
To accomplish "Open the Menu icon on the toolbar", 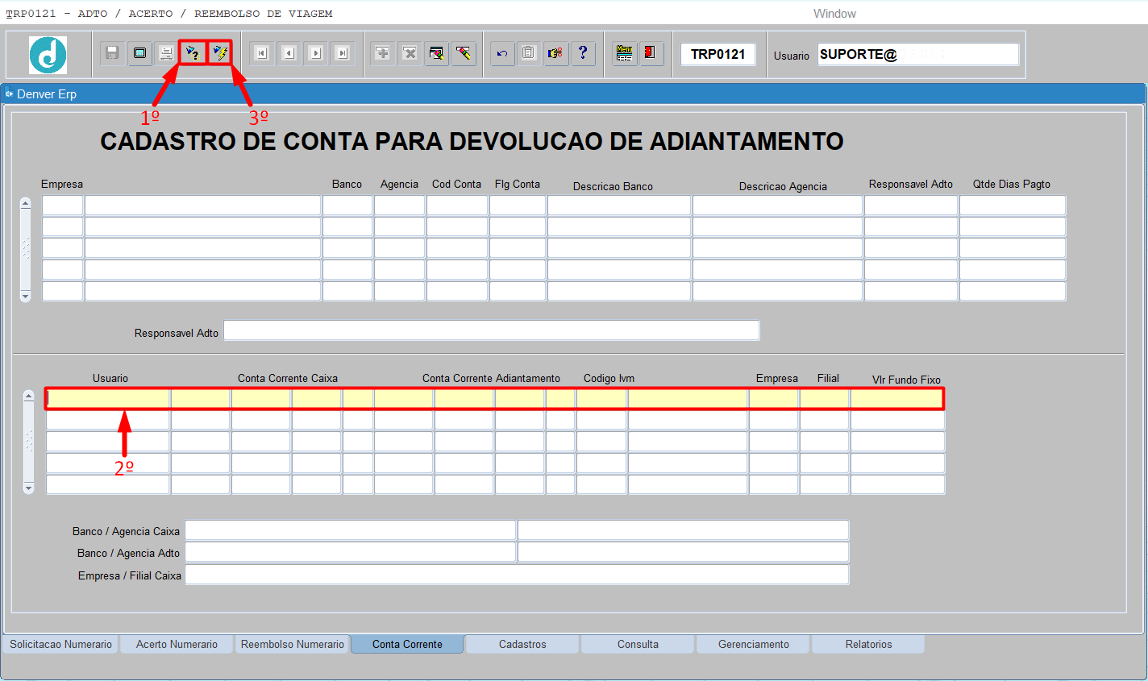I will [x=623, y=53].
